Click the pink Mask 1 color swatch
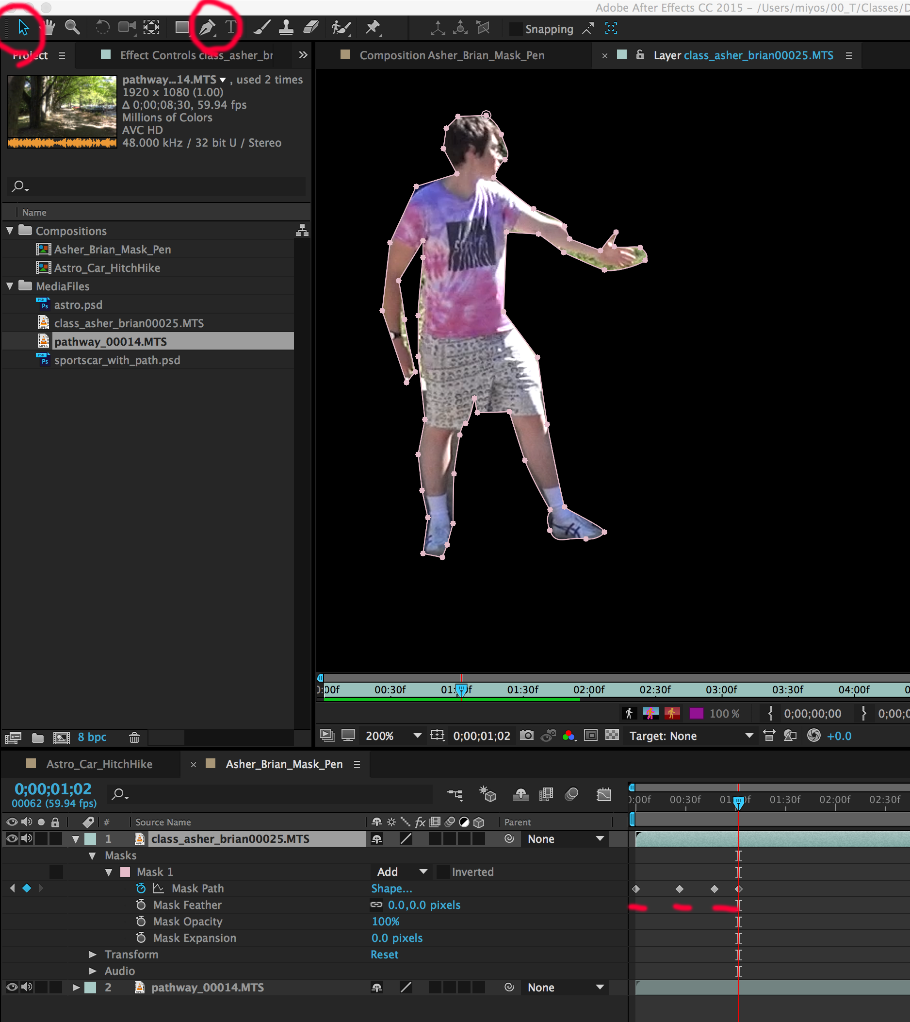The height and width of the screenshot is (1022, 910). tap(126, 872)
